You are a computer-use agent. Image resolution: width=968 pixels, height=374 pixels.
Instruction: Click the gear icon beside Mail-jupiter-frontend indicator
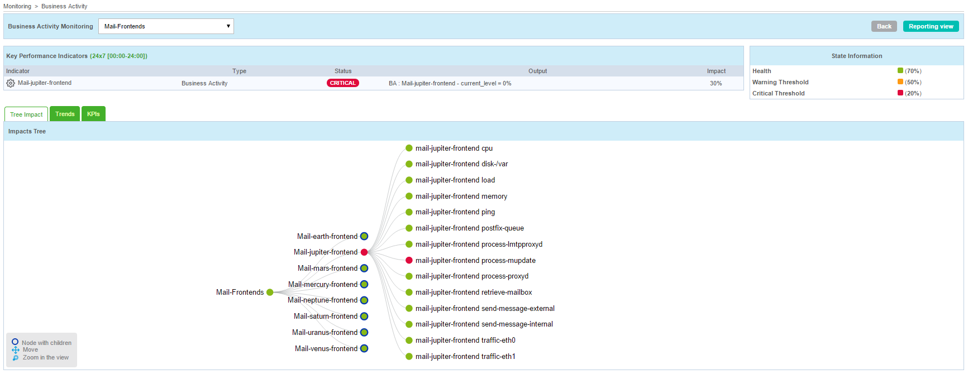click(x=11, y=83)
